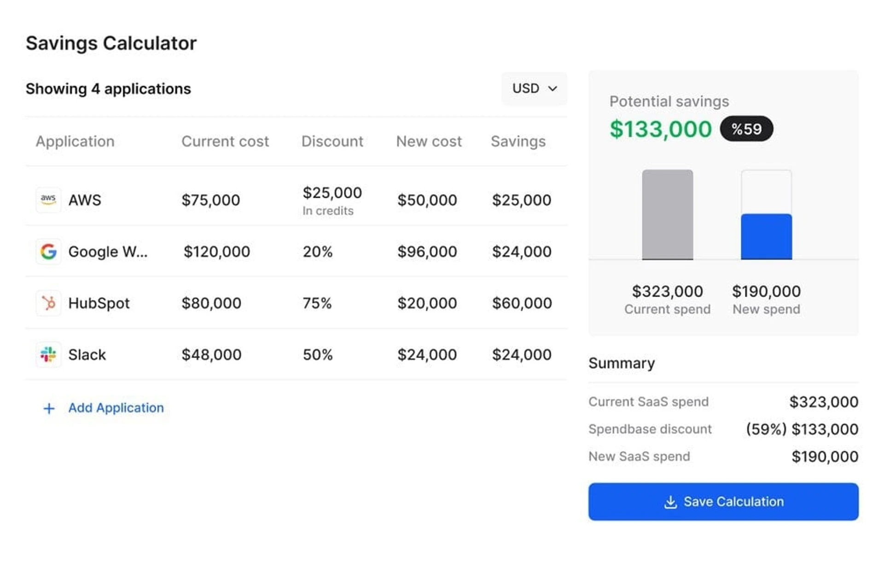The image size is (884, 572).
Task: Click the Save Calculation button
Action: 723,502
